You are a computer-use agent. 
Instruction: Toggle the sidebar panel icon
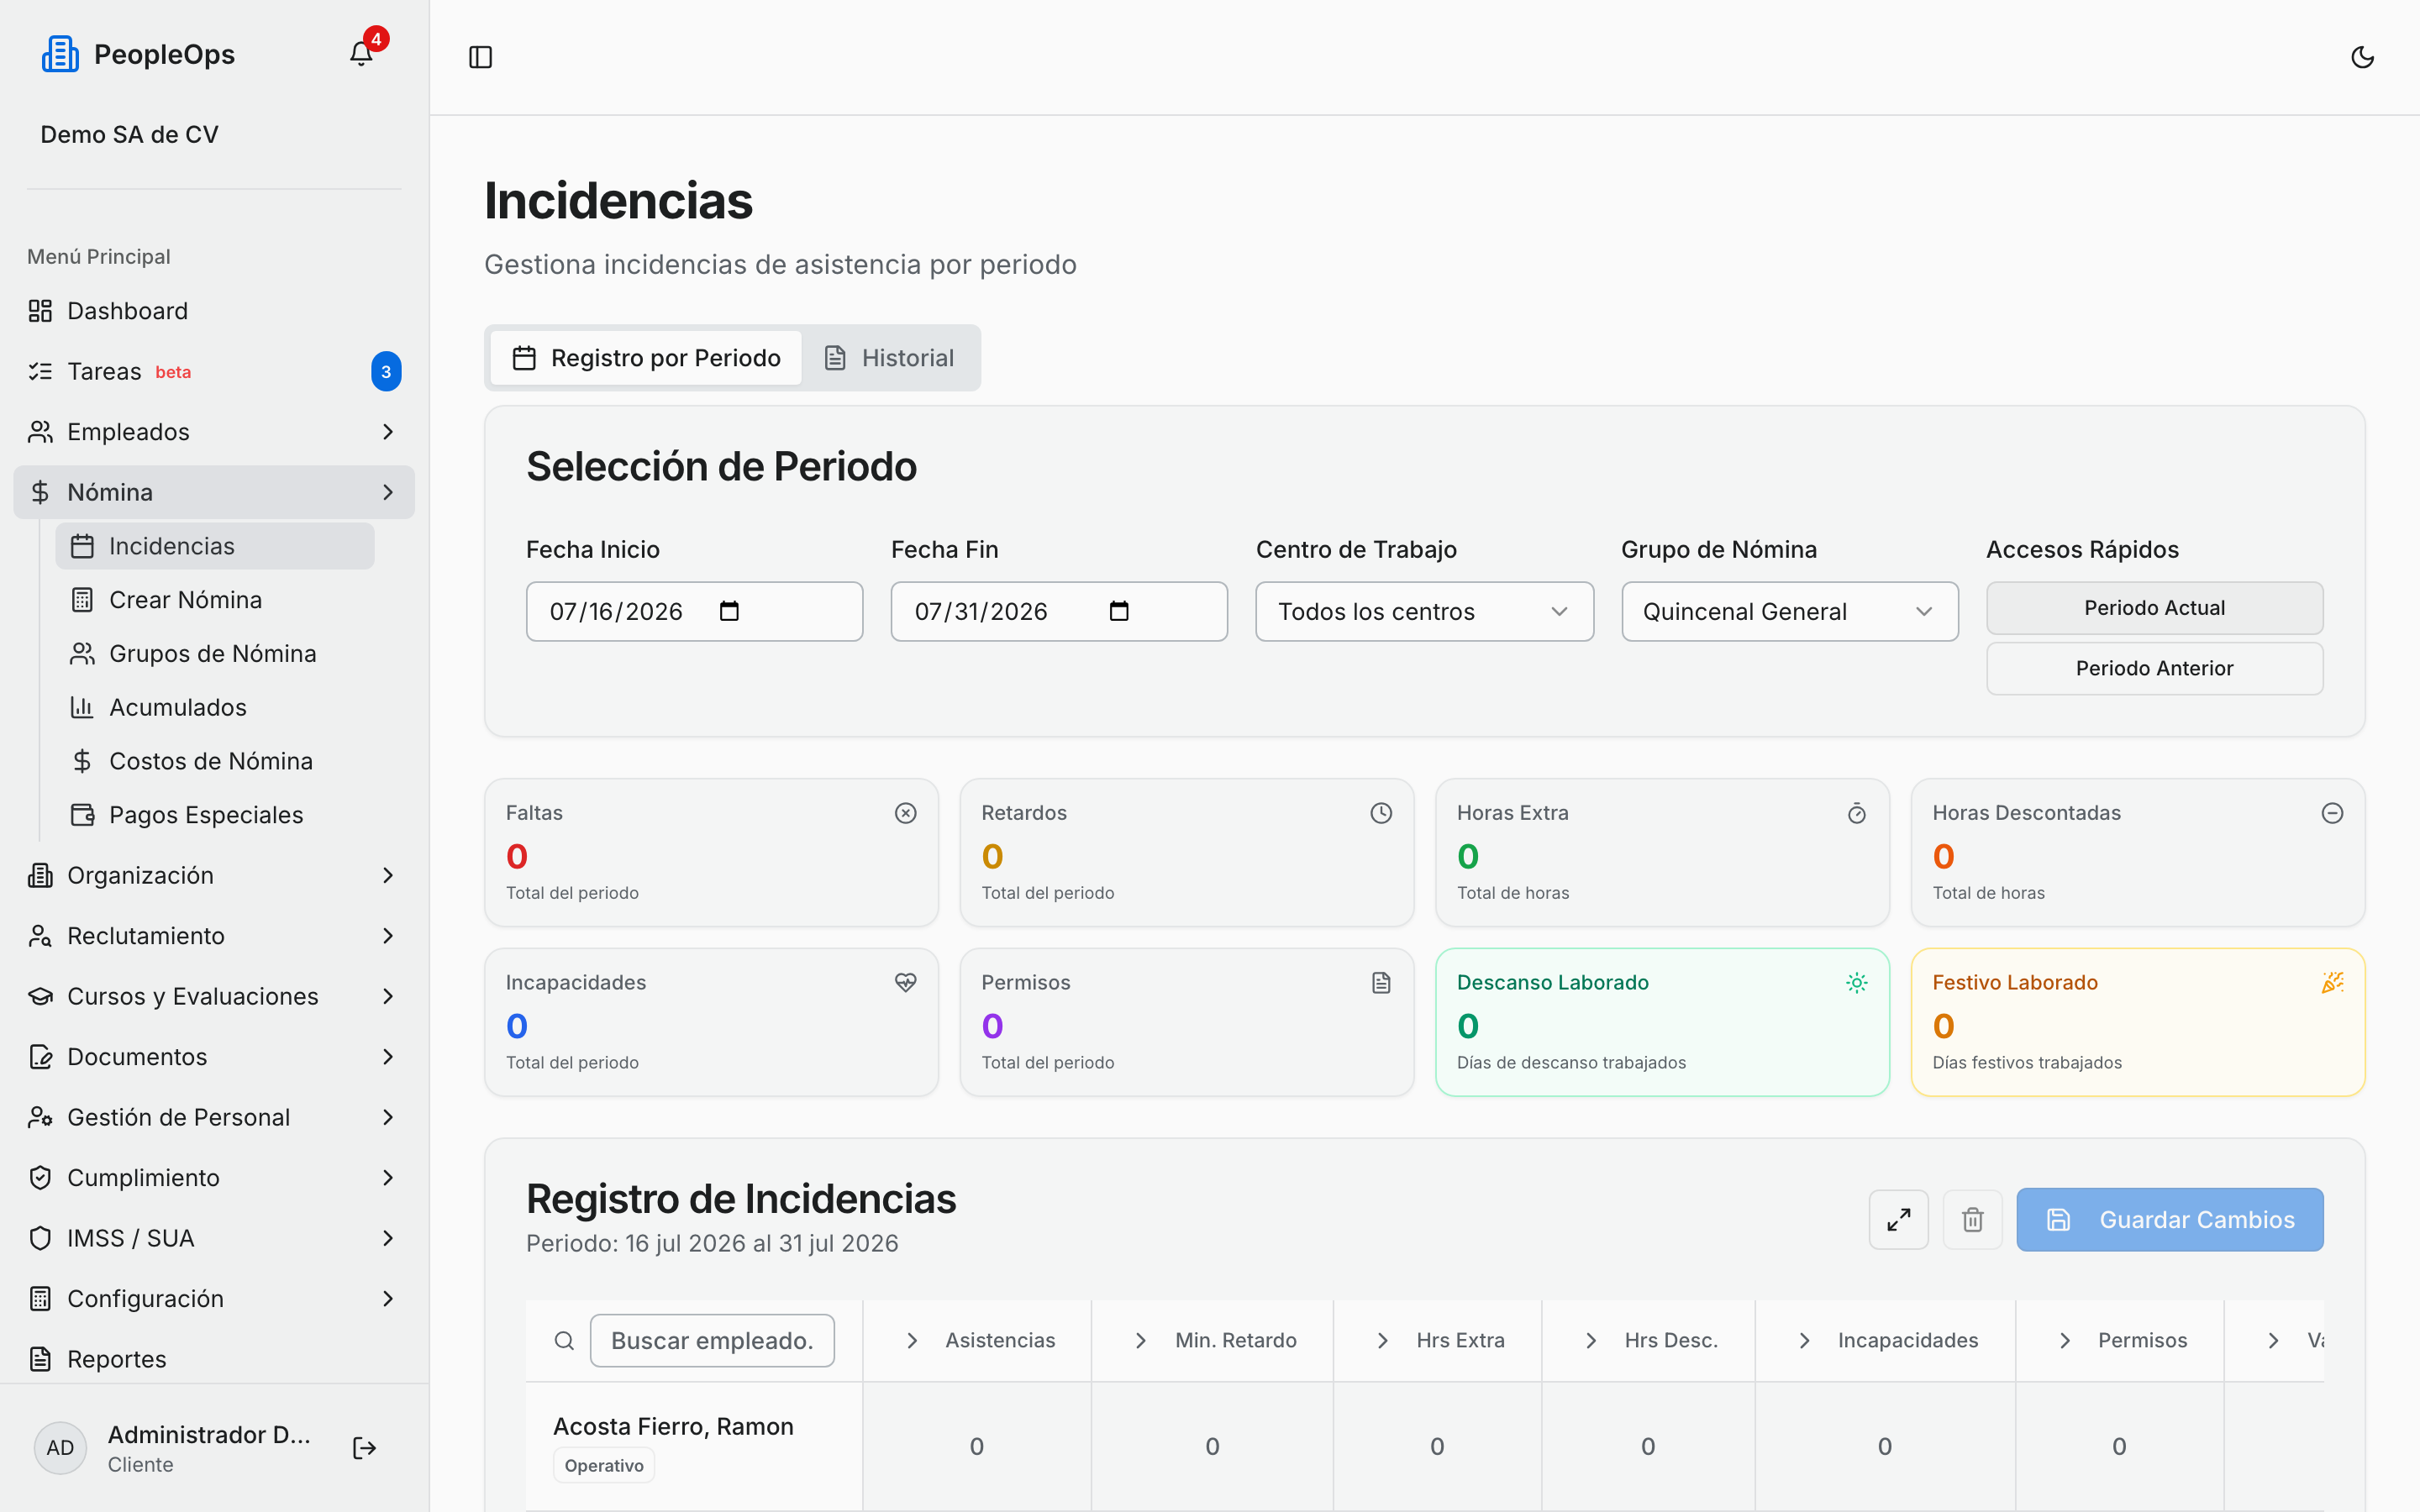pyautogui.click(x=481, y=57)
